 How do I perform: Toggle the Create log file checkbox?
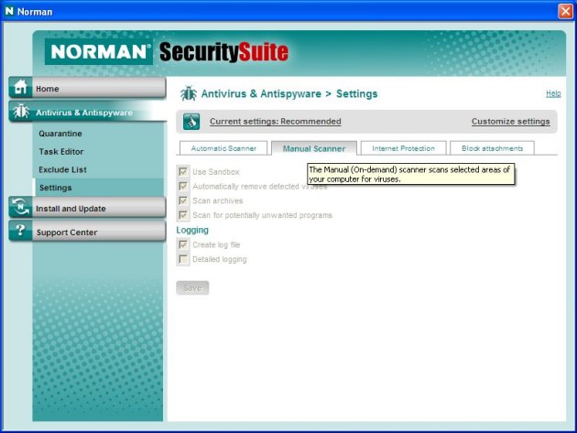click(183, 244)
